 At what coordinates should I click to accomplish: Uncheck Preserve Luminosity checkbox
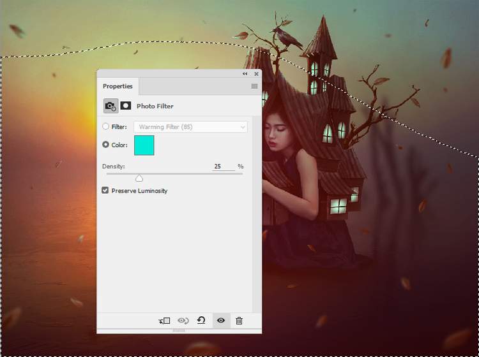(105, 191)
